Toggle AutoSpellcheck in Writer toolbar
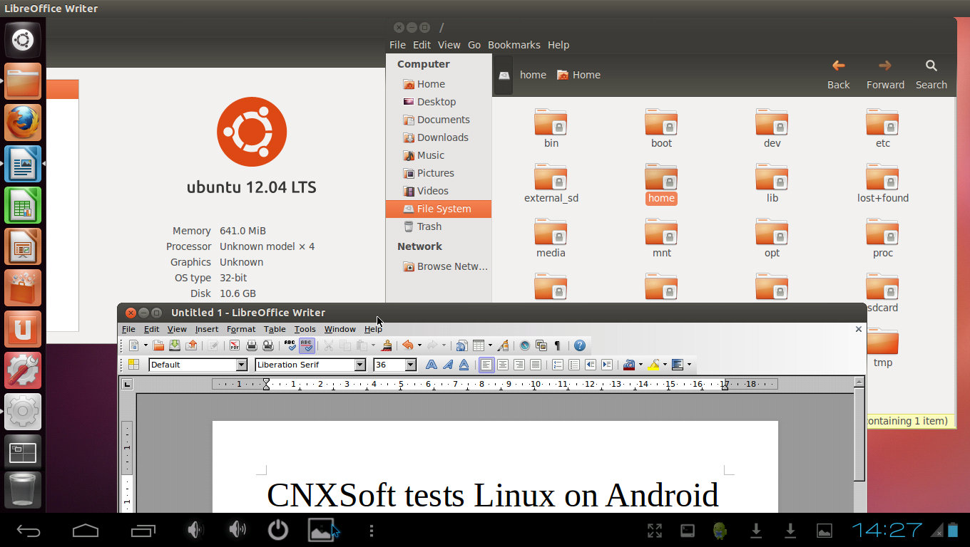The height and width of the screenshot is (547, 970). coord(306,345)
